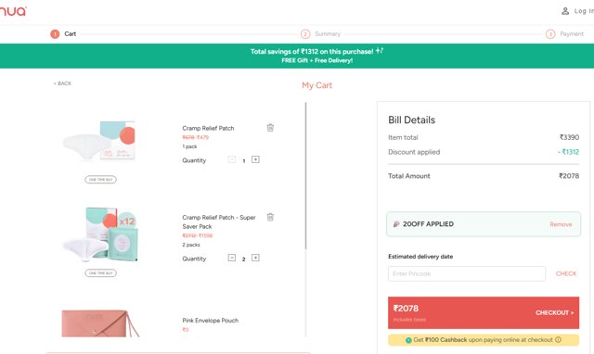Click CHECK for delivery date
The image size is (594, 354).
coord(566,273)
